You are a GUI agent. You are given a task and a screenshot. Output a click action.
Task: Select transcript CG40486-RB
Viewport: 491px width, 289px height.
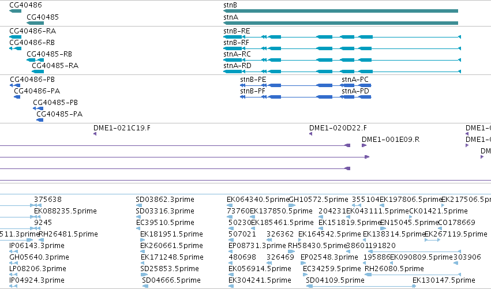click(x=32, y=42)
